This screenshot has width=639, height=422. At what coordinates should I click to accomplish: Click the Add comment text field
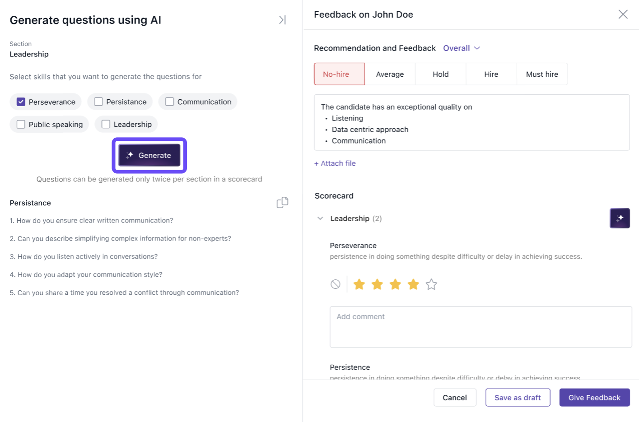(x=480, y=327)
